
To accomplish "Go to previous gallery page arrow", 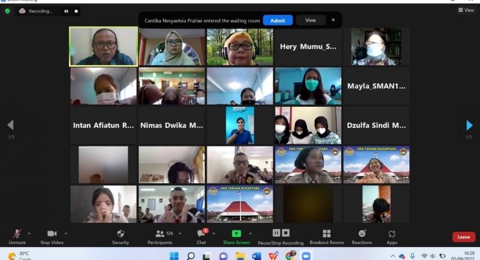I will click(10, 125).
